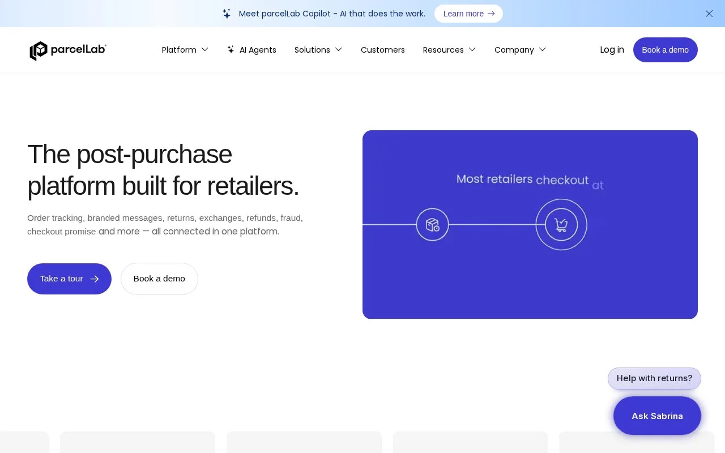The height and width of the screenshot is (453, 725).
Task: Click the sparkle icon beside AI Agents
Action: click(231, 50)
